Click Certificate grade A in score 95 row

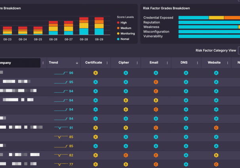coord(95,82)
